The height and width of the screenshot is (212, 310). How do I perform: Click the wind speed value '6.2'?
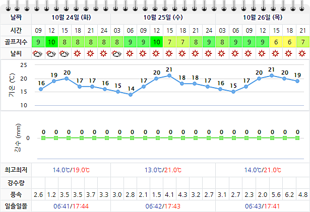point(289,195)
